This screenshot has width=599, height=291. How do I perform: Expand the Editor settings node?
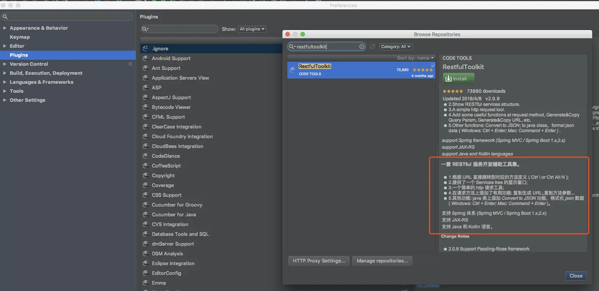coord(5,46)
